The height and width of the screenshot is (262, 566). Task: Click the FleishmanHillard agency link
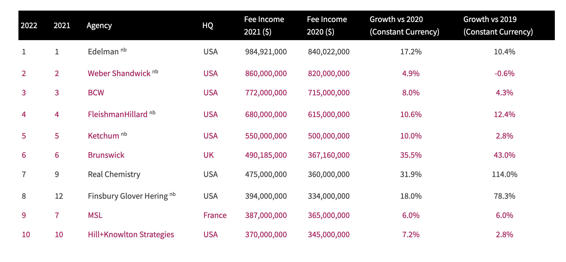117,115
